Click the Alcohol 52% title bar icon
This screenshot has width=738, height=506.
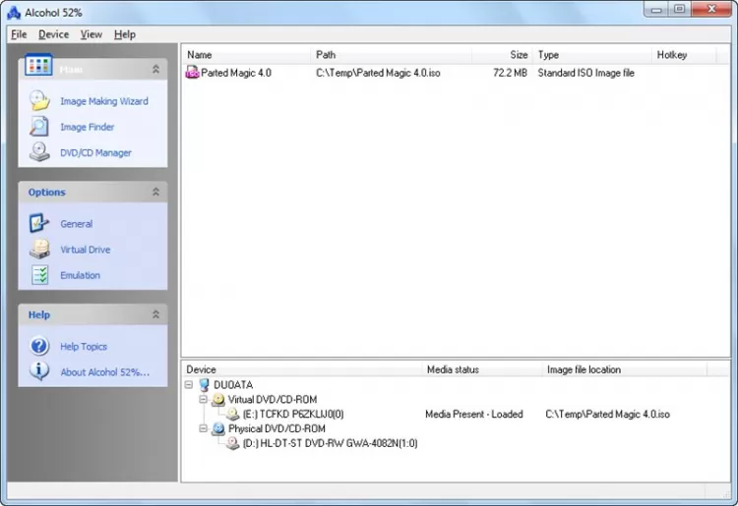14,13
